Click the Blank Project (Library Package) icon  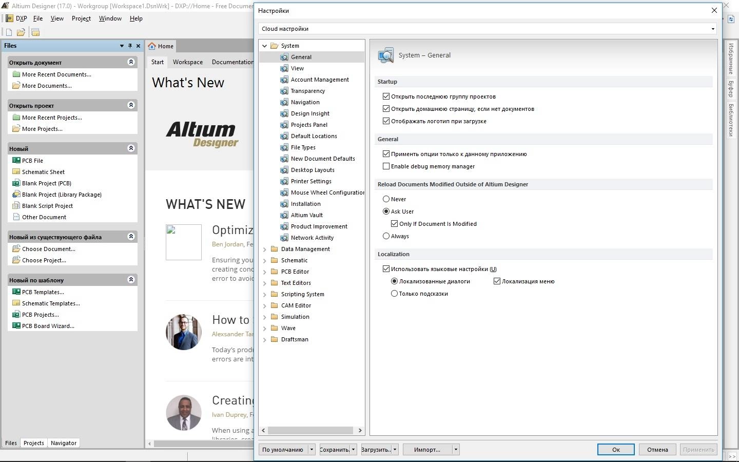16,195
